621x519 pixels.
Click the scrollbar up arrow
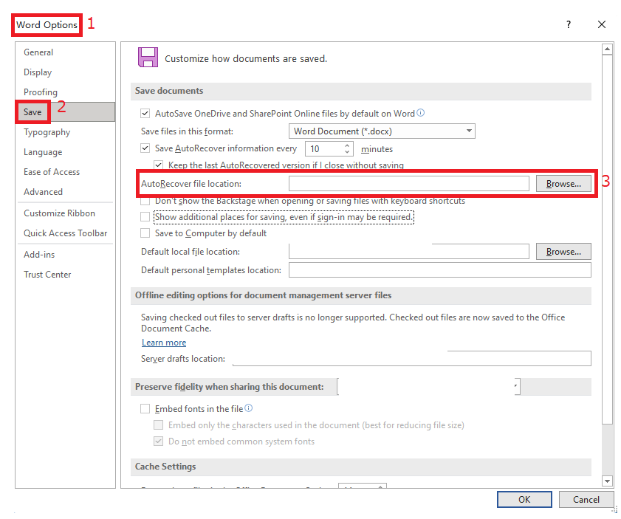(607, 49)
